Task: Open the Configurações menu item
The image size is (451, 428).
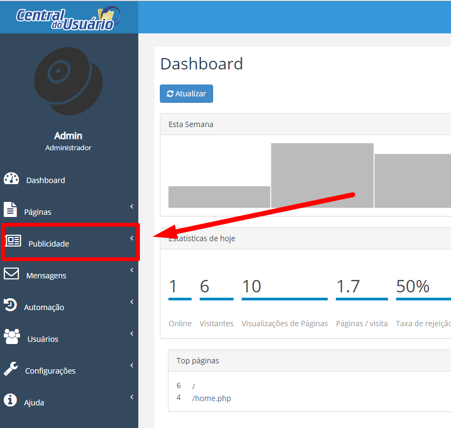Action: tap(50, 371)
